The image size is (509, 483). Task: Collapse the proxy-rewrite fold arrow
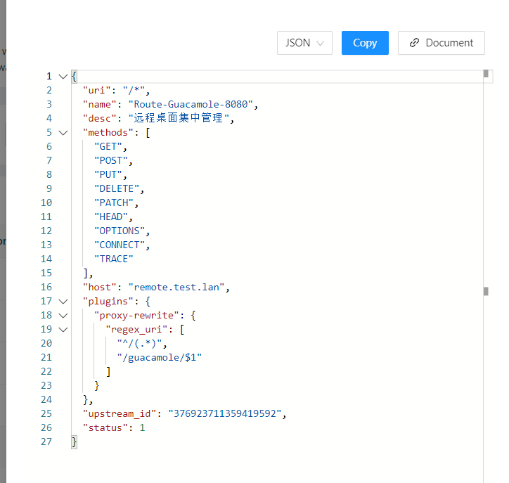coord(63,315)
